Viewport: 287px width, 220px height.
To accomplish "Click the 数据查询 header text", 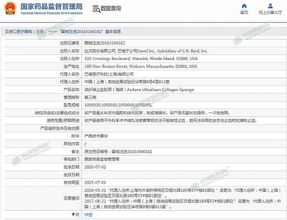I will coord(111,8).
